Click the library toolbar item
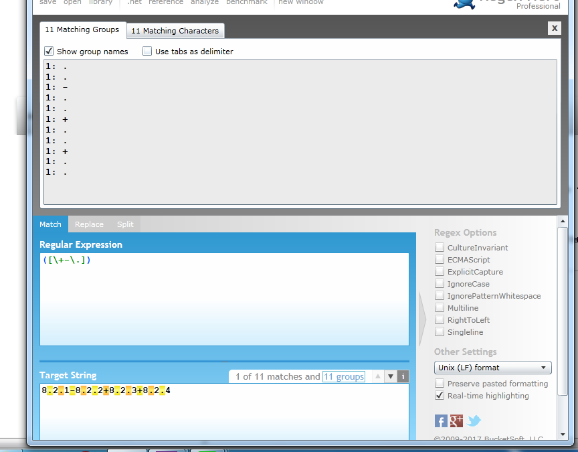 pos(100,2)
